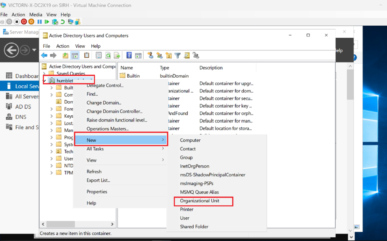Pause the virtual machine with the blue pause icon
This screenshot has height=241, width=387.
tap(39, 21)
